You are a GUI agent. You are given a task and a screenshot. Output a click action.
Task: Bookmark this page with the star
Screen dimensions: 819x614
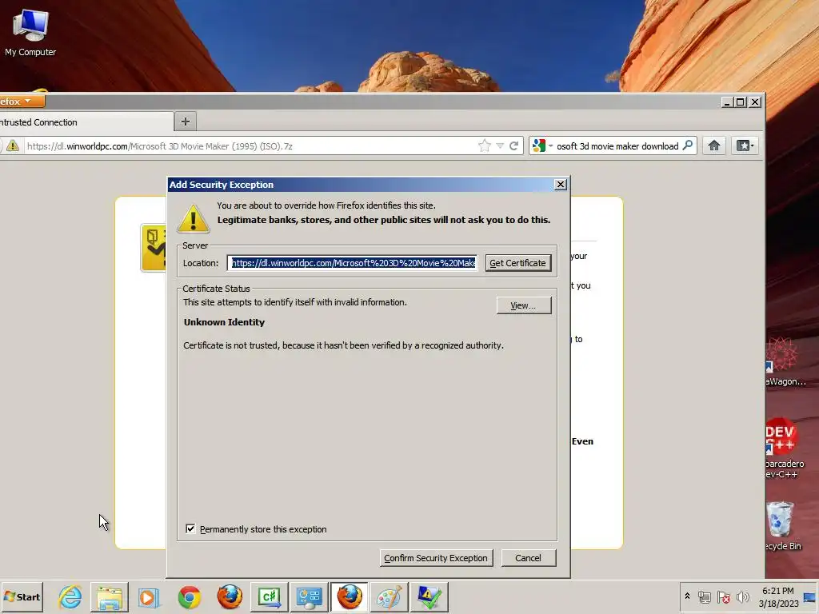[x=484, y=146]
